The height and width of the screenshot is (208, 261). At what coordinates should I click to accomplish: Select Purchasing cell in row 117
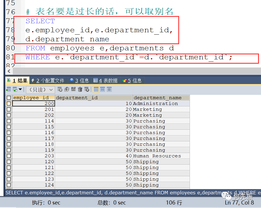[x=161, y=138]
